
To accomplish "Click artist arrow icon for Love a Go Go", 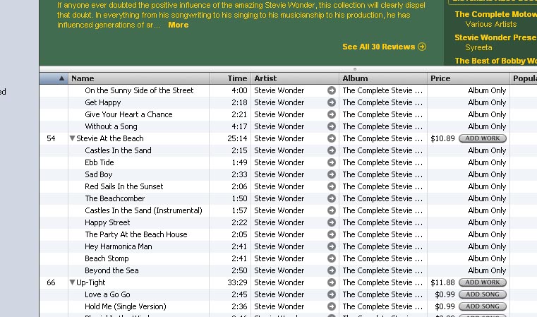I will point(331,294).
